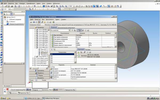Toggle the highlighted materials view icon in library toolbar
Image resolution: width=160 pixels, height=100 pixels.
pyautogui.click(x=39, y=22)
